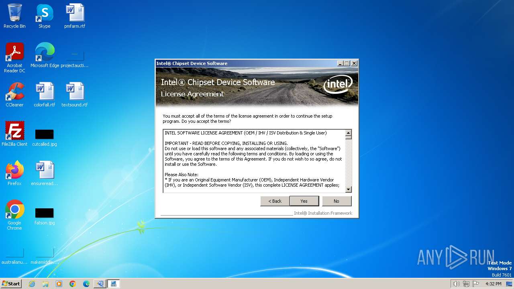The height and width of the screenshot is (289, 514).
Task: Select the australianu... desktop file
Action: click(14, 256)
